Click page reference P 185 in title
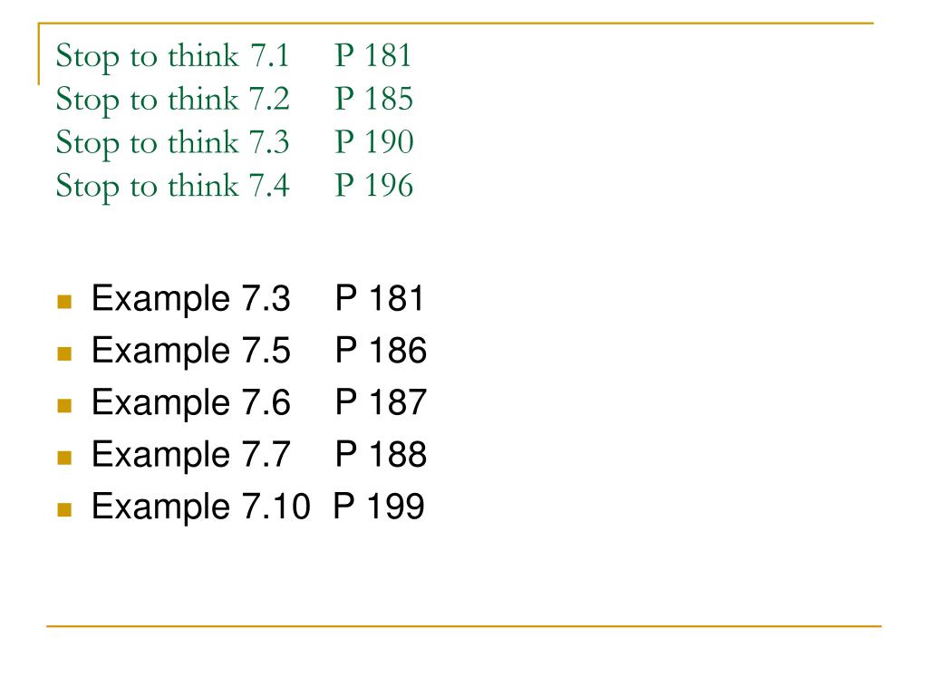The height and width of the screenshot is (696, 928). [373, 98]
